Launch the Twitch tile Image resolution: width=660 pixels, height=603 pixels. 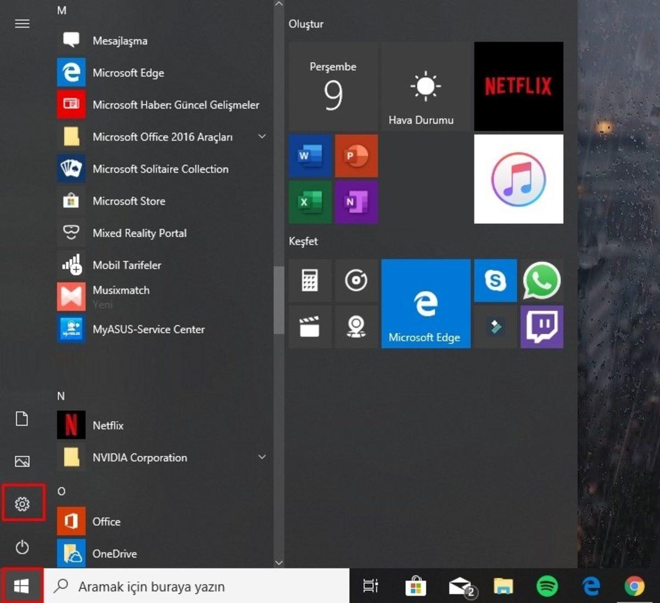[x=541, y=327]
